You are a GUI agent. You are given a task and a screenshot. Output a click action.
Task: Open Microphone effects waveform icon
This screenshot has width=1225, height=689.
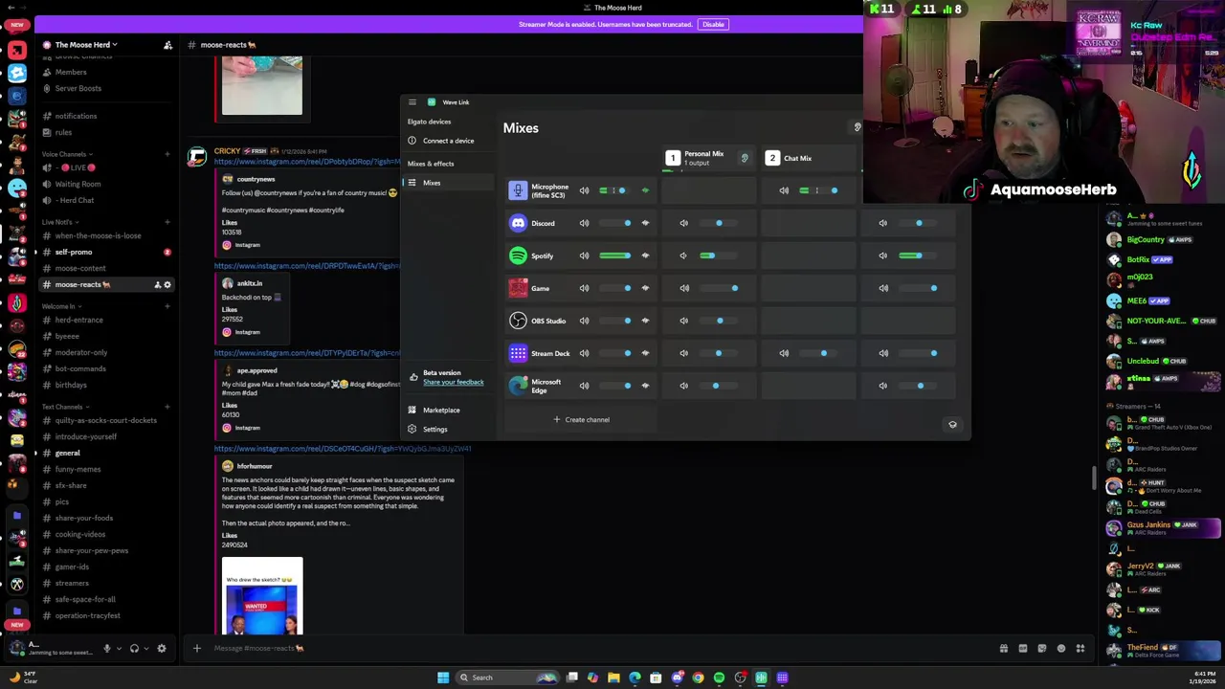click(645, 190)
